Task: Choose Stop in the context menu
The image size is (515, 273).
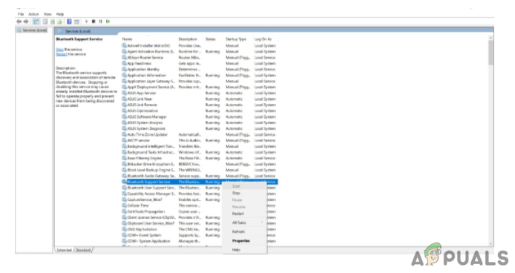Action: click(x=244, y=193)
